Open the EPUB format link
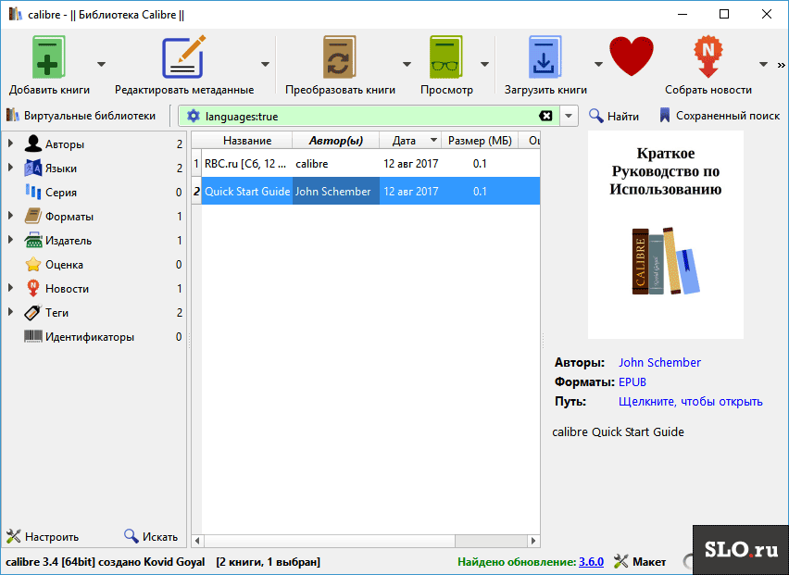The image size is (789, 575). tap(632, 382)
